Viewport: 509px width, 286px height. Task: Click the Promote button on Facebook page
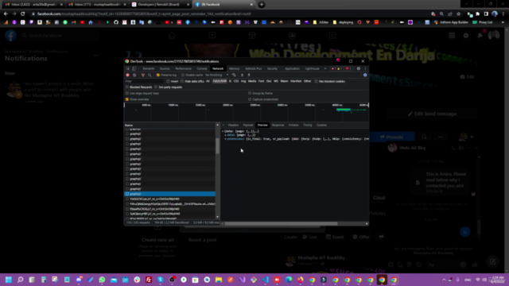pos(392,137)
